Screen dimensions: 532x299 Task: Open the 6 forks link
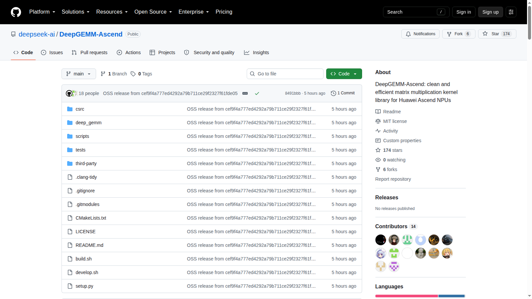pyautogui.click(x=386, y=169)
